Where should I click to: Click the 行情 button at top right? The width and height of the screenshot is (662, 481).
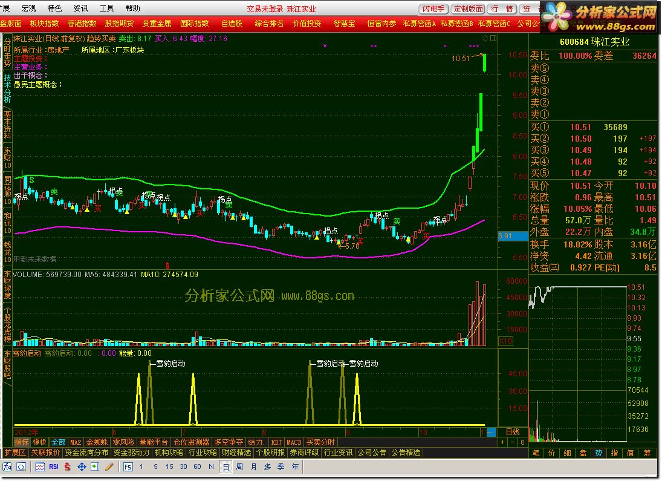pyautogui.click(x=502, y=9)
